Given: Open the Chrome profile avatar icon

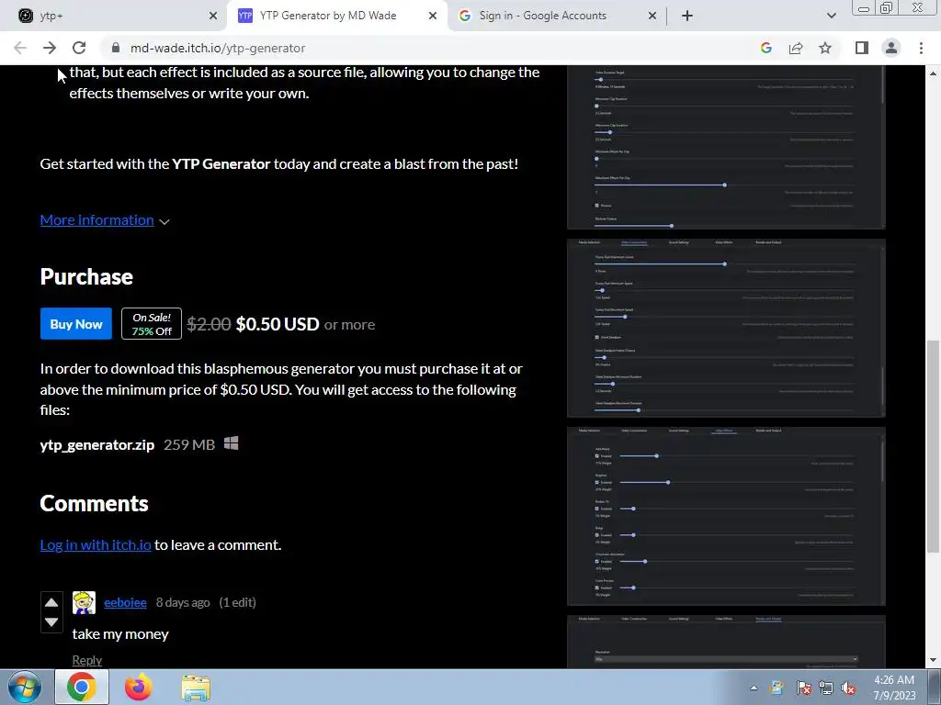Looking at the screenshot, I should [891, 48].
